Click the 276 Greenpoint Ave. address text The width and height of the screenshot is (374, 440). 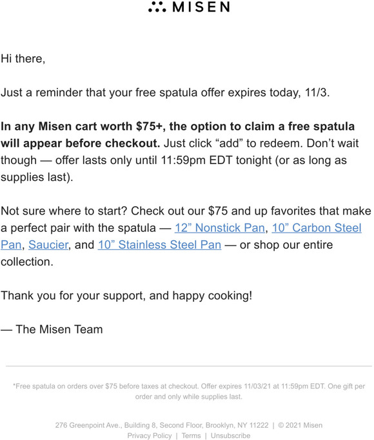(162, 425)
